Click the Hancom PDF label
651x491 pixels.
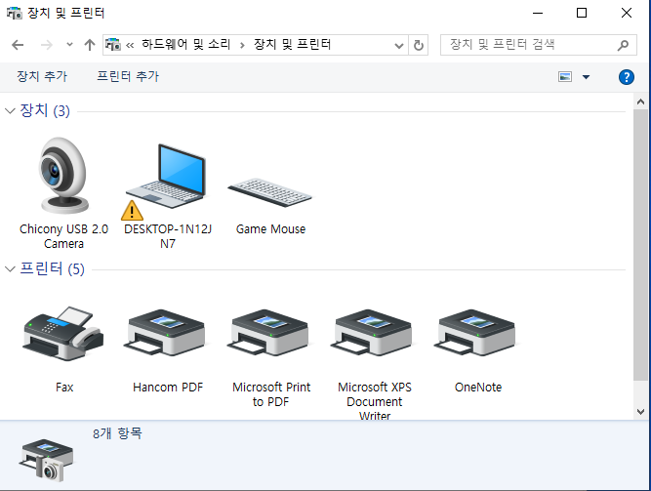168,388
